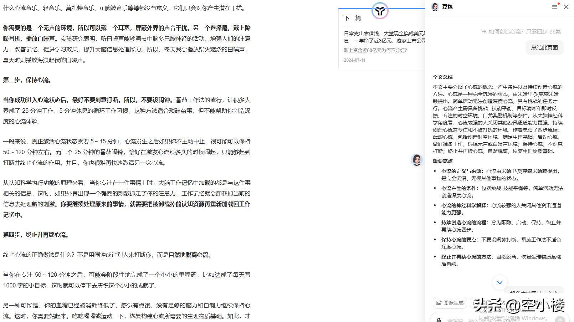
Task: Click the 账上资金近60亿元为何不分红? subtitle
Action: 375,50
